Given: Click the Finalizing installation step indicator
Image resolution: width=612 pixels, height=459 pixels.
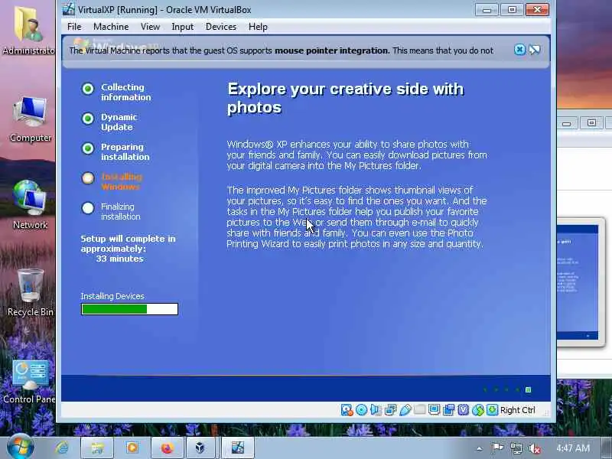Looking at the screenshot, I should pos(88,207).
